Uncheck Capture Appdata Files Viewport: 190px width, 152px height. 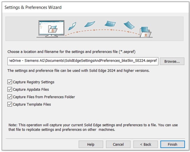click(10, 89)
